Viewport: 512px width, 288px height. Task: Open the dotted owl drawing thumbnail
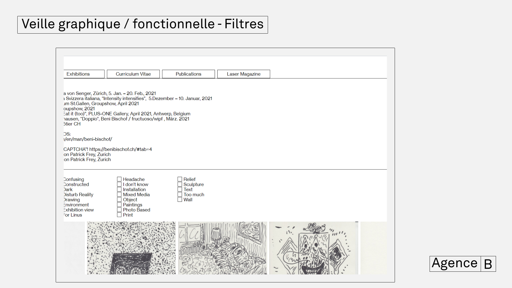pyautogui.click(x=131, y=248)
